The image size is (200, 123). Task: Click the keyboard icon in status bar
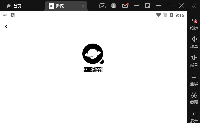(x=5, y=15)
